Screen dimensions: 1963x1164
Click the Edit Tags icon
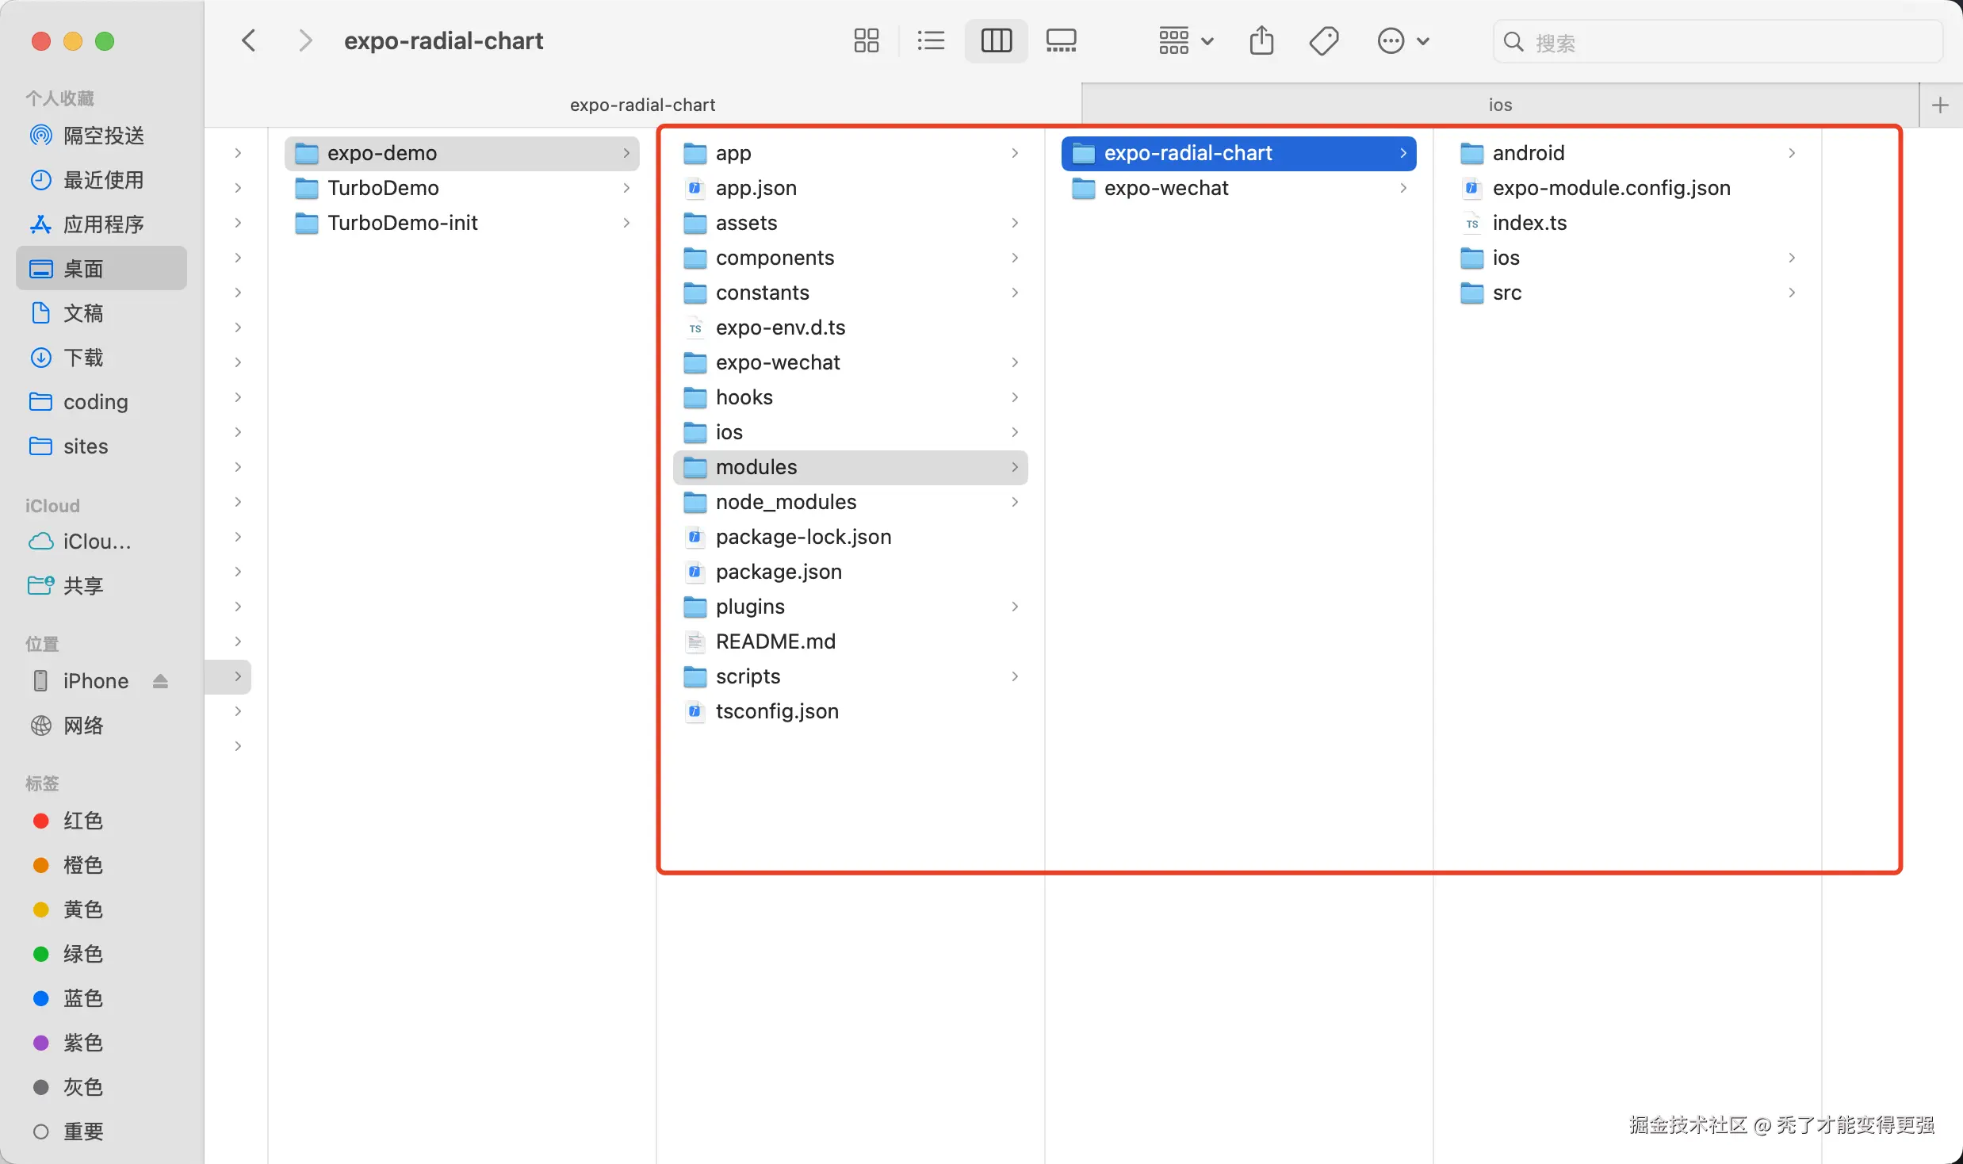(1324, 40)
